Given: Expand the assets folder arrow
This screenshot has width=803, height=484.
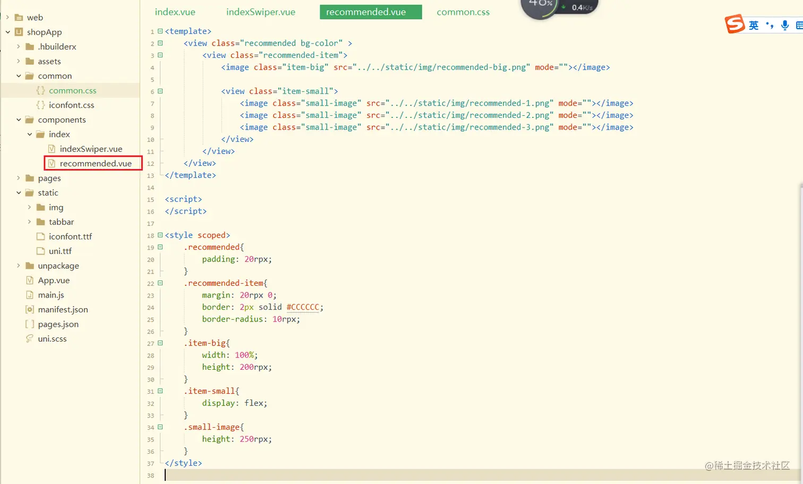Looking at the screenshot, I should tap(19, 61).
